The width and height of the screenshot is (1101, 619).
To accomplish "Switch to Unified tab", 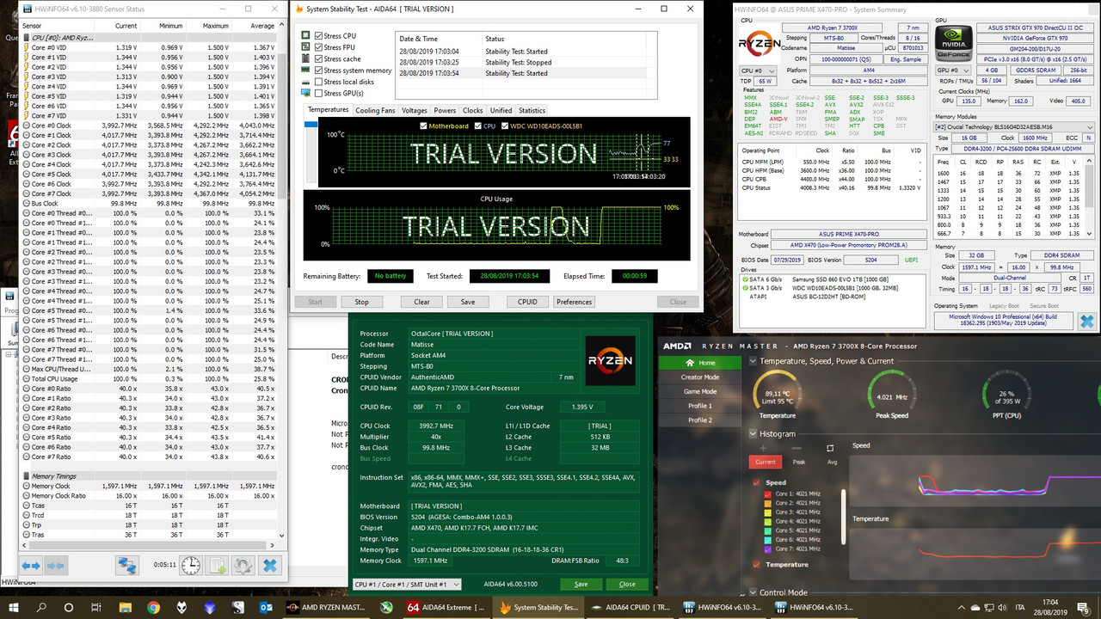I will coord(501,110).
